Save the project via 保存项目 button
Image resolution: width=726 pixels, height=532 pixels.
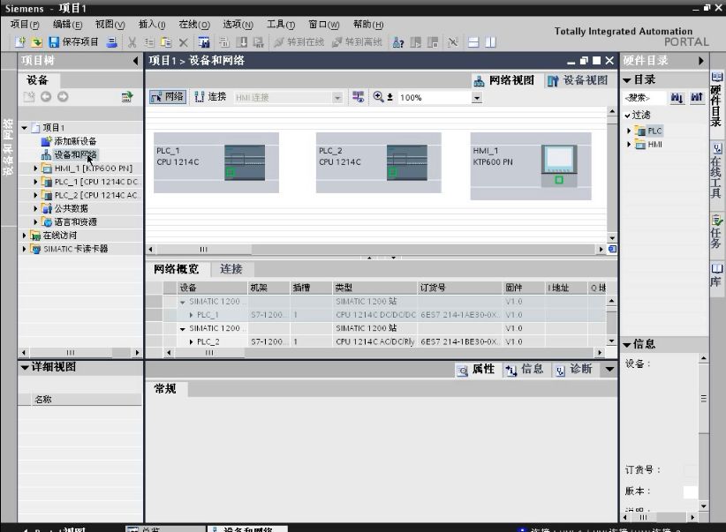tap(74, 42)
